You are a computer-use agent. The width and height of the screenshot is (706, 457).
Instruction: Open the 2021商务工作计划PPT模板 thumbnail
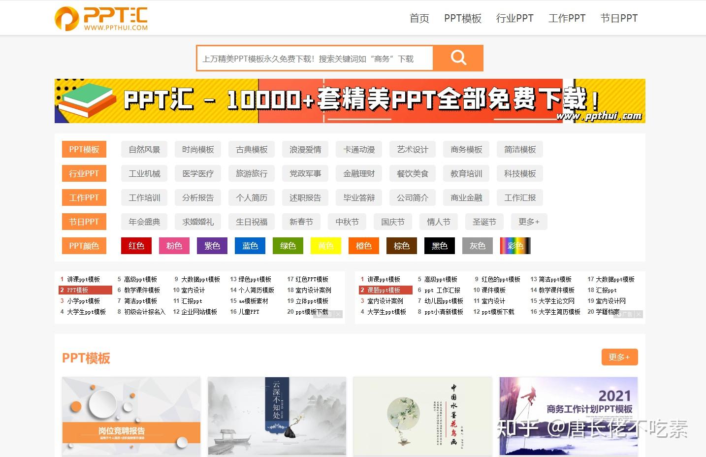pos(568,416)
